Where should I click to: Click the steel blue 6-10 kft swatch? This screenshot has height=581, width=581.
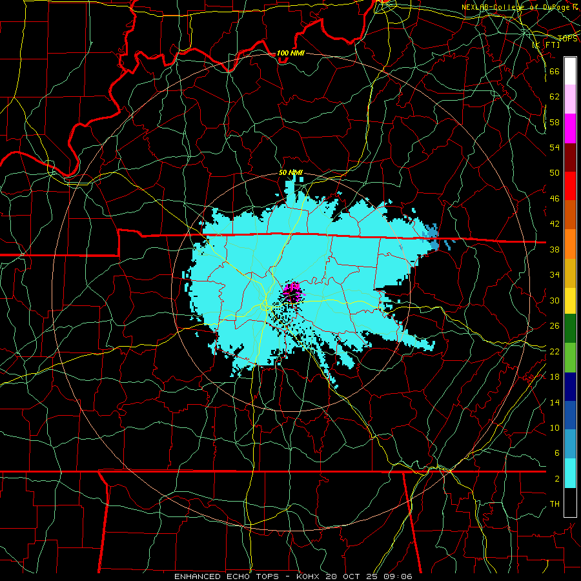tap(570, 444)
